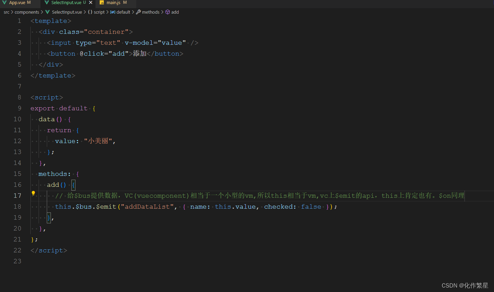Click the highlighted opening brace on line 16
The image size is (494, 292).
[73, 185]
